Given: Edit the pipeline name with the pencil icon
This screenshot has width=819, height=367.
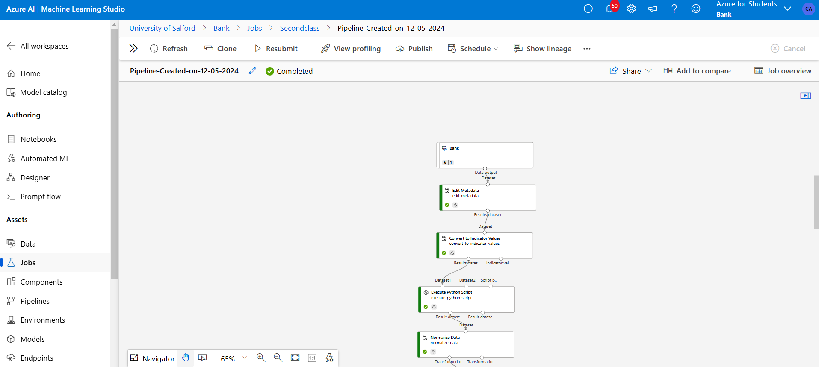Looking at the screenshot, I should point(252,71).
